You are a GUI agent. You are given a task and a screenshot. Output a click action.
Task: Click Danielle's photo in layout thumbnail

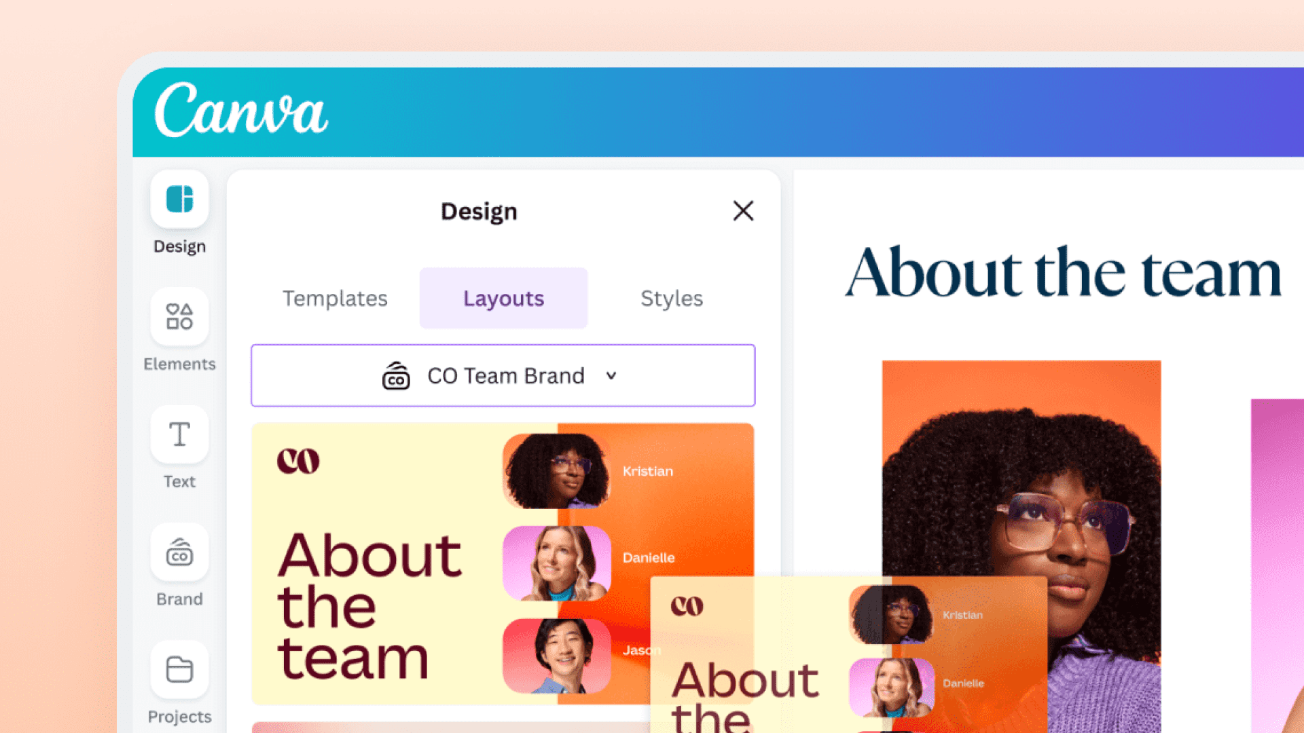[556, 563]
